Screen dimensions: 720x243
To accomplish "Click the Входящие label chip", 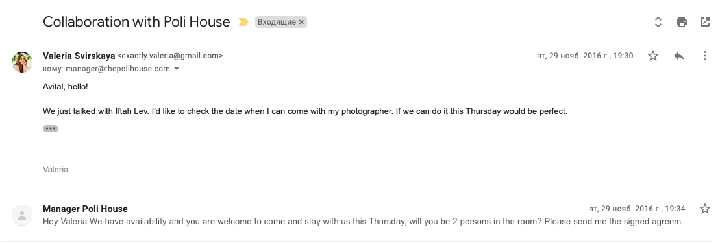I will click(277, 22).
